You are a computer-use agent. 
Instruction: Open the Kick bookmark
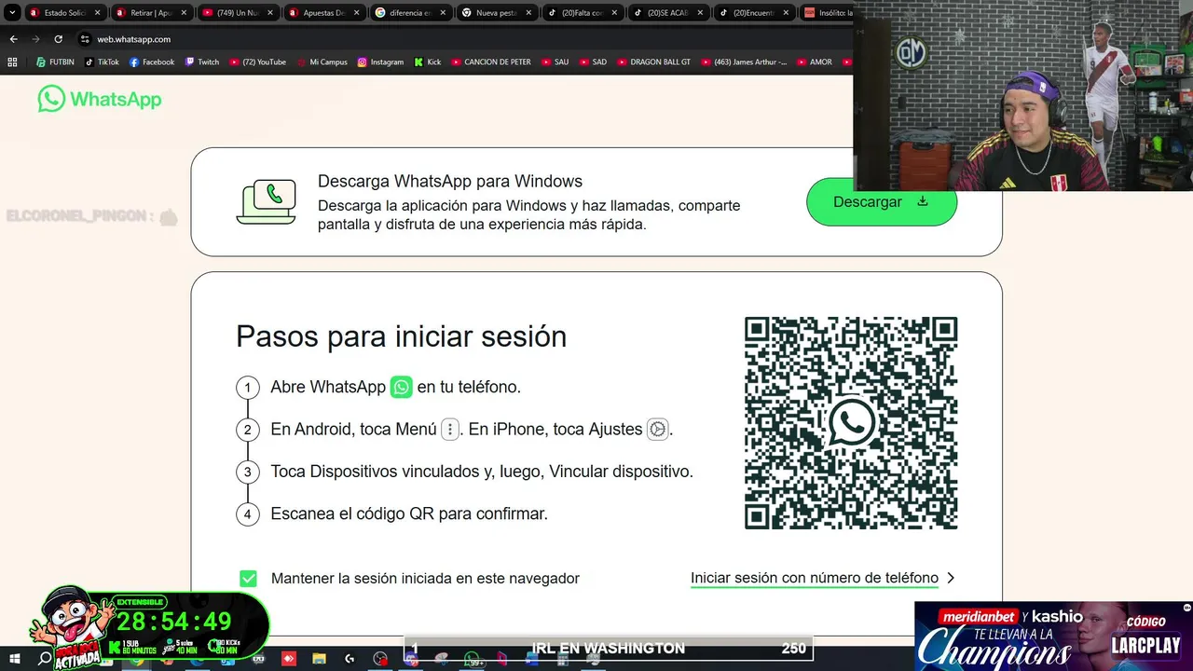(428, 62)
